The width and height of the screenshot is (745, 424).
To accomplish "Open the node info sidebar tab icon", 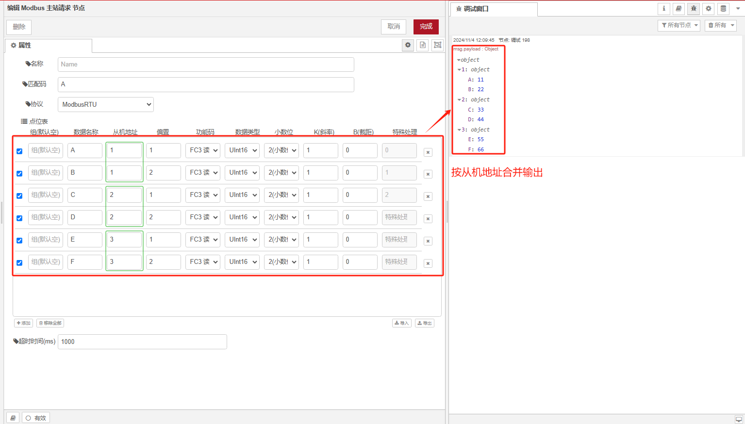I will 664,9.
